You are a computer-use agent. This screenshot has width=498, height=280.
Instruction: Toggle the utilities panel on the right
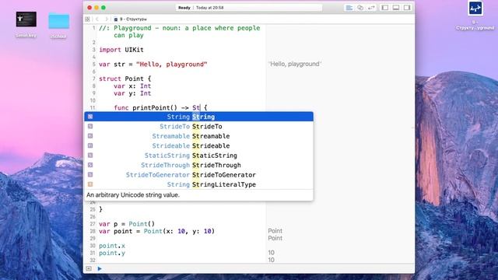407,8
